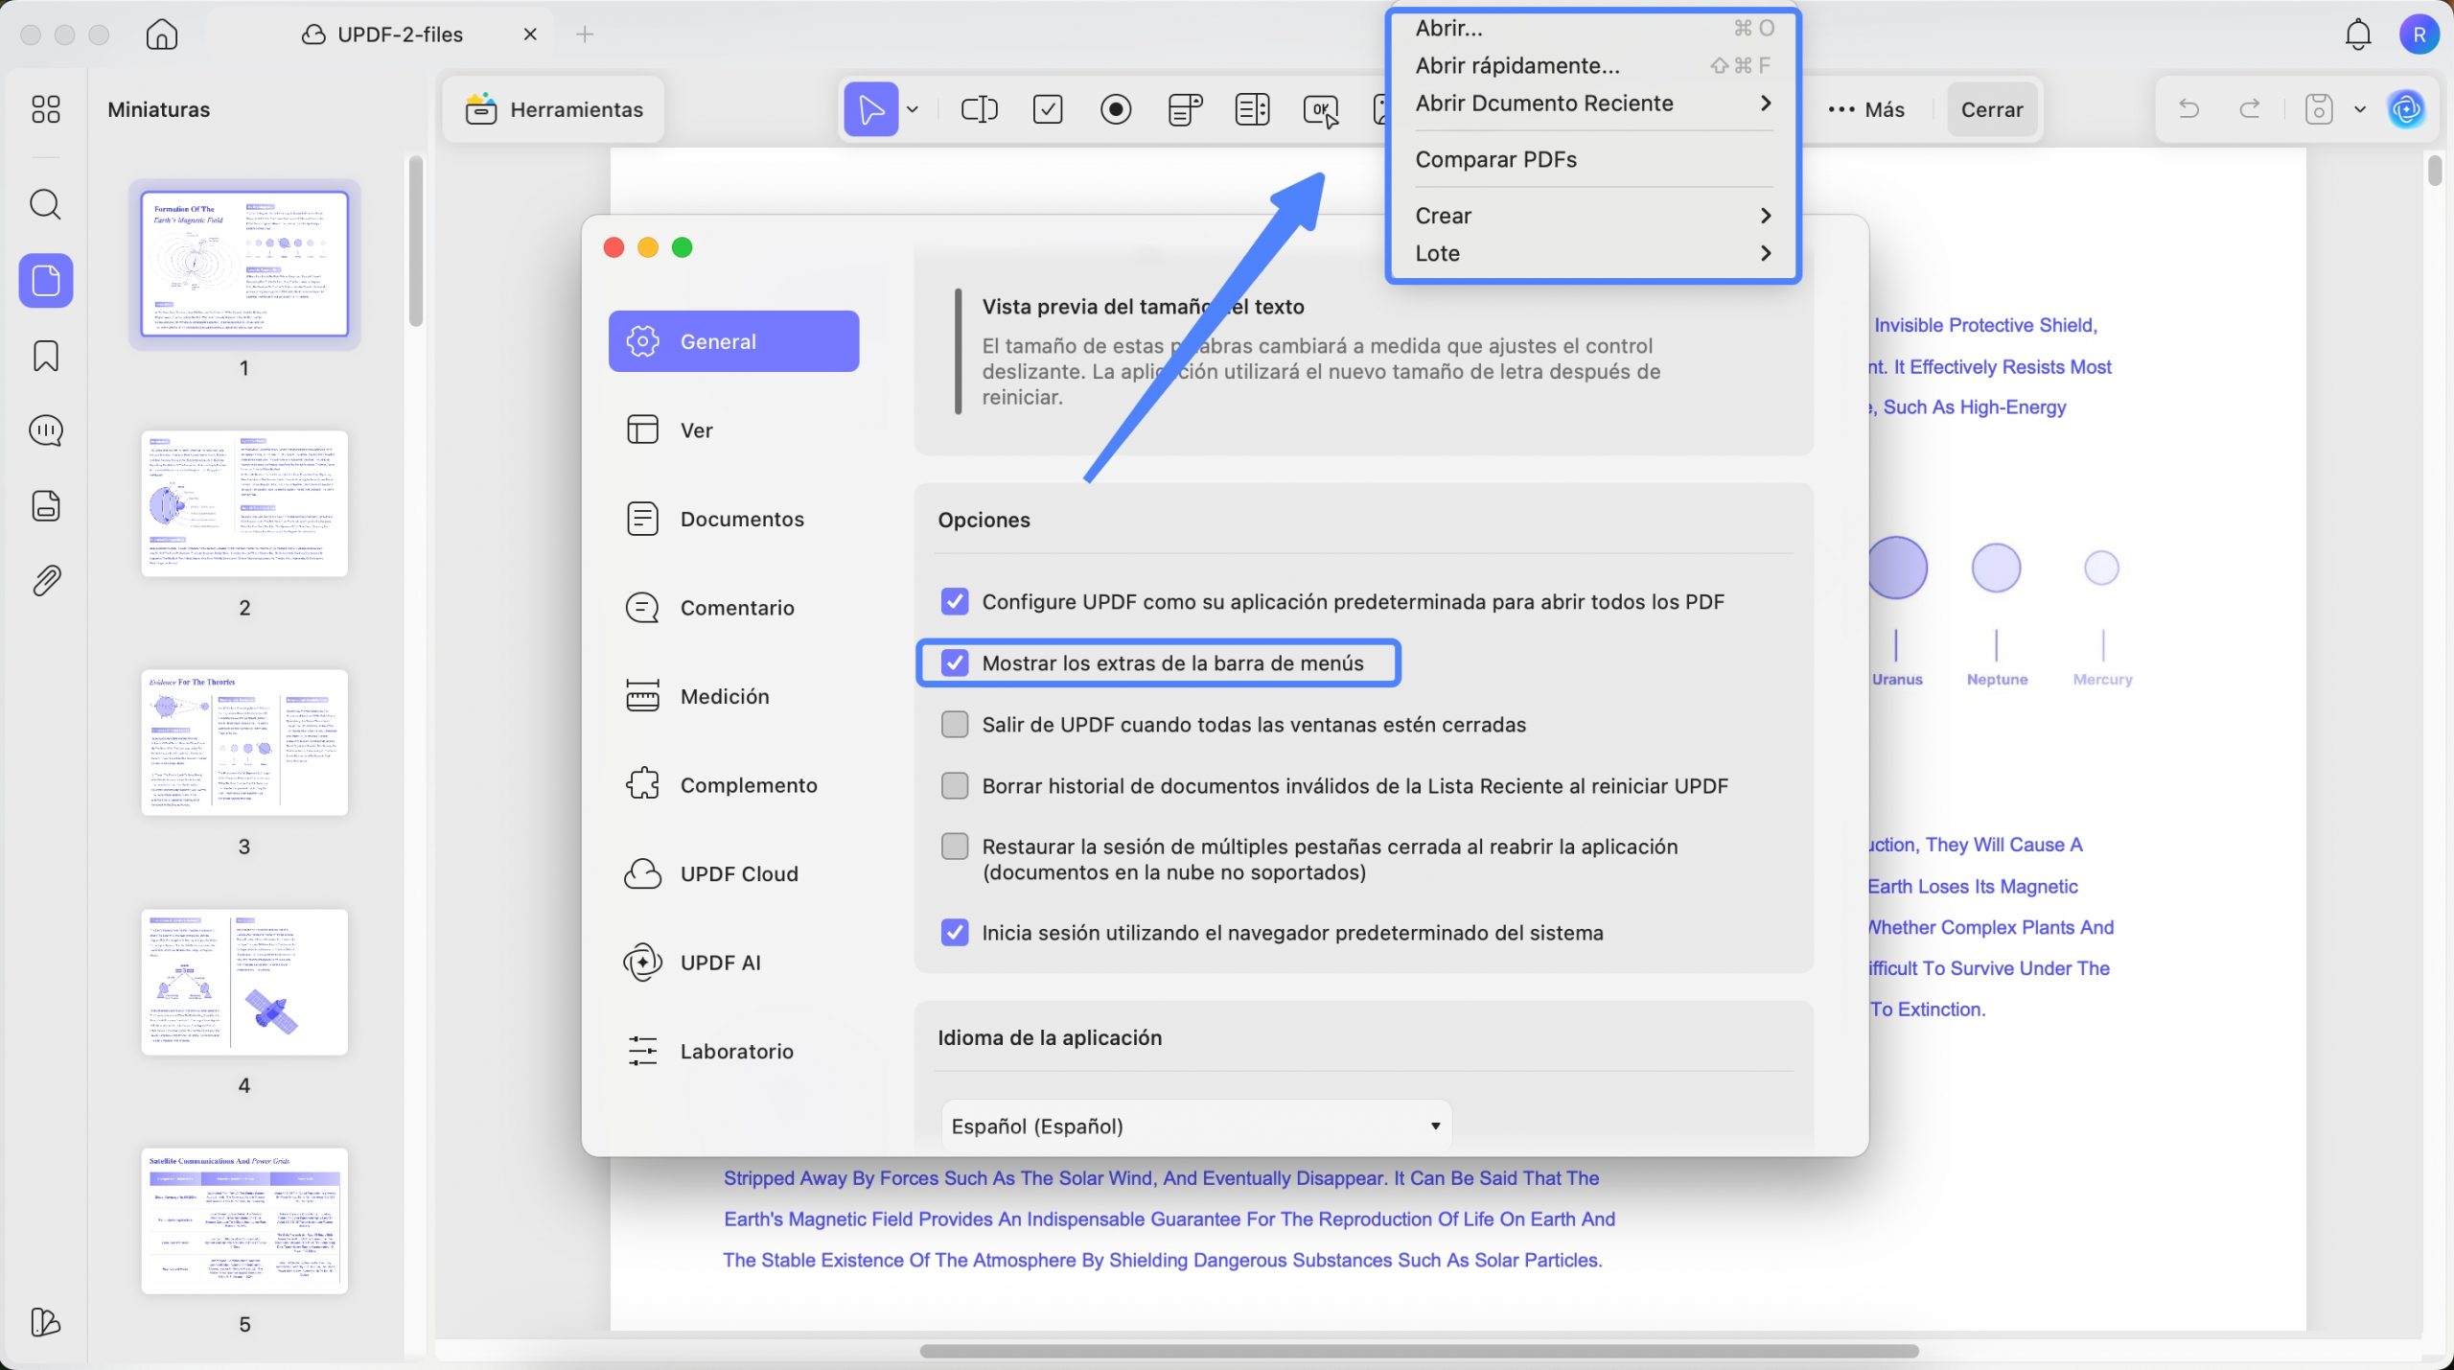This screenshot has width=2454, height=1370.
Task: Switch to Comentario settings section
Action: tap(734, 607)
